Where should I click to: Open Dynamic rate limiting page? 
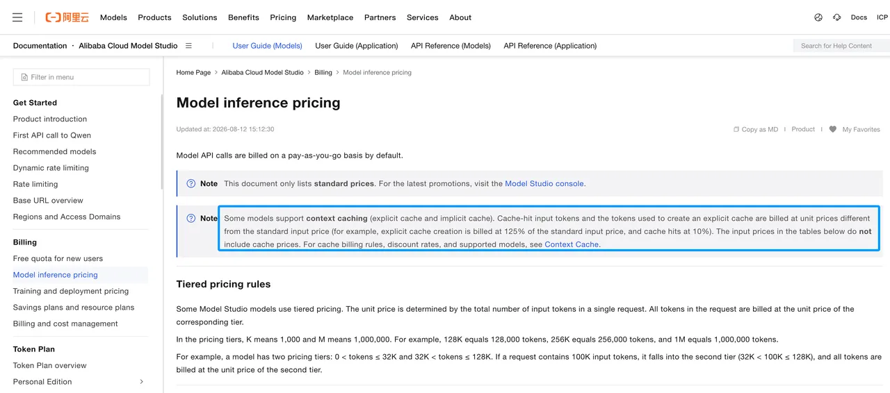pos(51,168)
